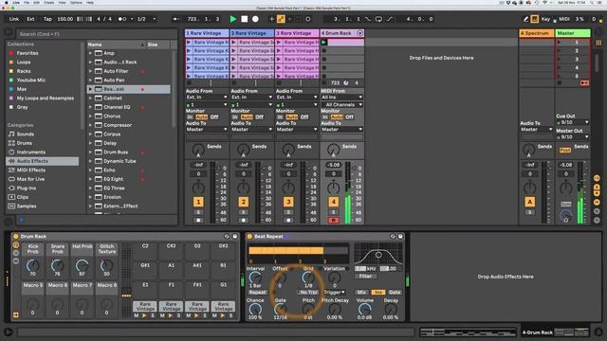The image size is (607, 341).
Task: Open the Drums category
Action: tap(24, 143)
